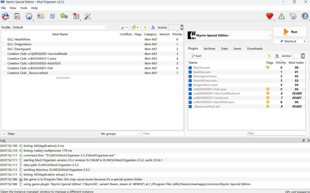Switch to the Saves tab
This screenshot has height=193, width=310.
coord(237,49)
